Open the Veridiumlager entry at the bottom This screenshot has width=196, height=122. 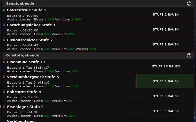[21, 121]
